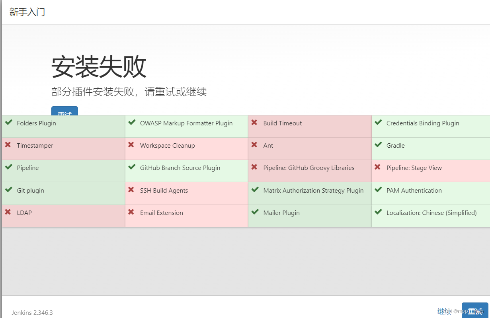Select the Gradle plugin label

396,146
